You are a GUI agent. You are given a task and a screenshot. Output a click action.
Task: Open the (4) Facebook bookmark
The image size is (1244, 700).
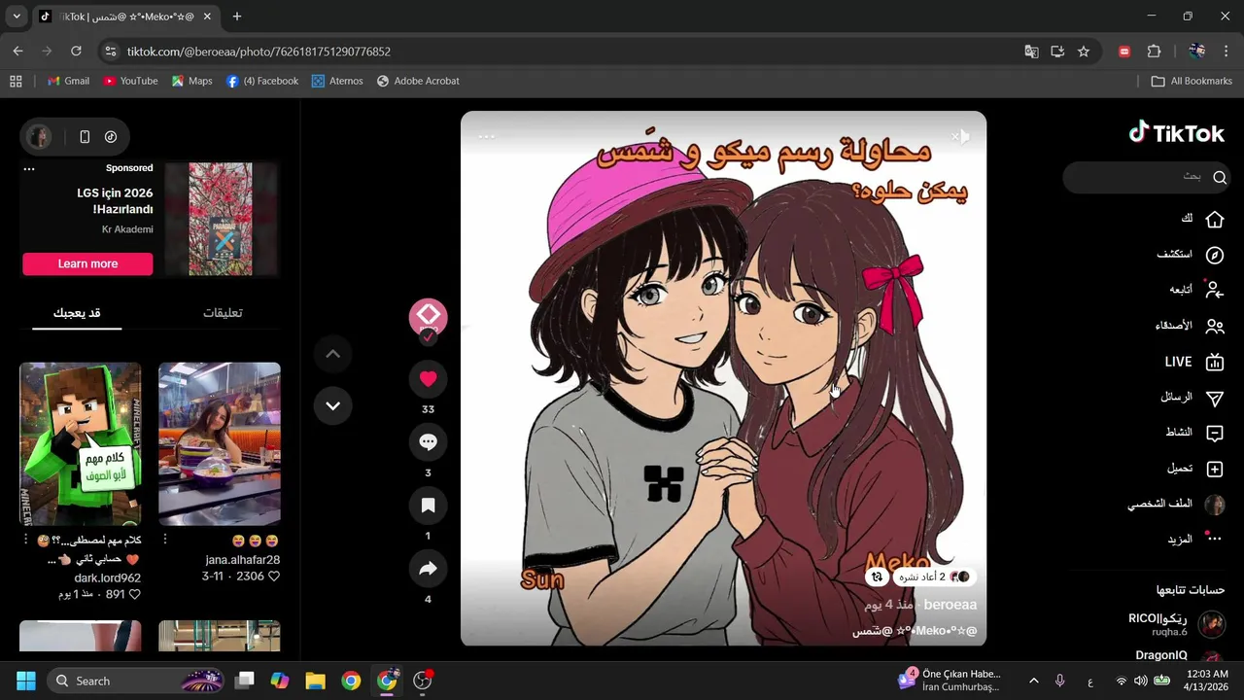261,81
